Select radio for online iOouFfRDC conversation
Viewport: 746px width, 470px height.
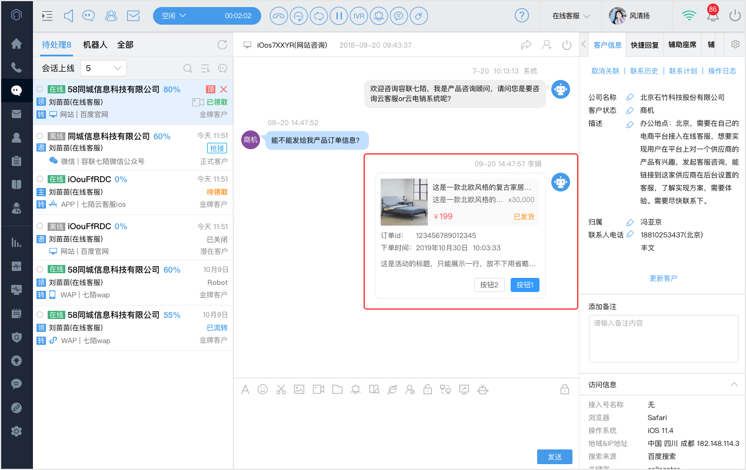(x=39, y=179)
